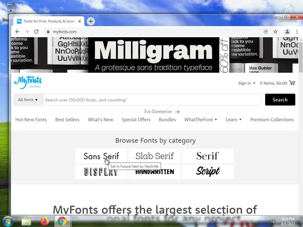303x227 pixels.
Task: Click the For Enterprise arrow icon
Action: click(x=178, y=112)
